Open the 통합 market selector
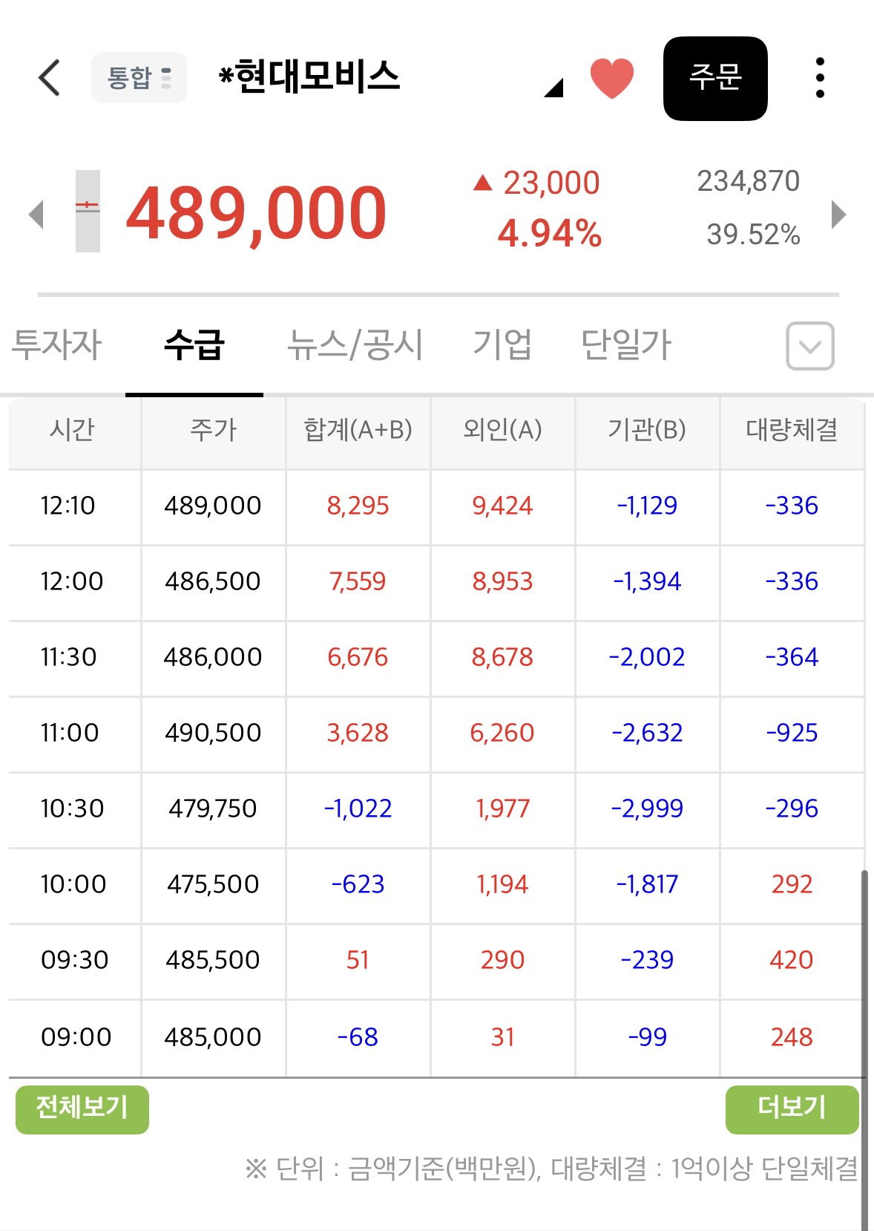This screenshot has width=874, height=1231. click(139, 77)
